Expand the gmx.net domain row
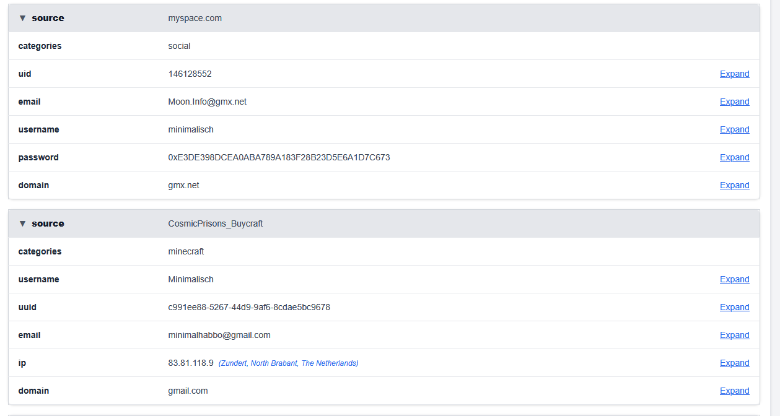The width and height of the screenshot is (780, 416). tap(734, 185)
